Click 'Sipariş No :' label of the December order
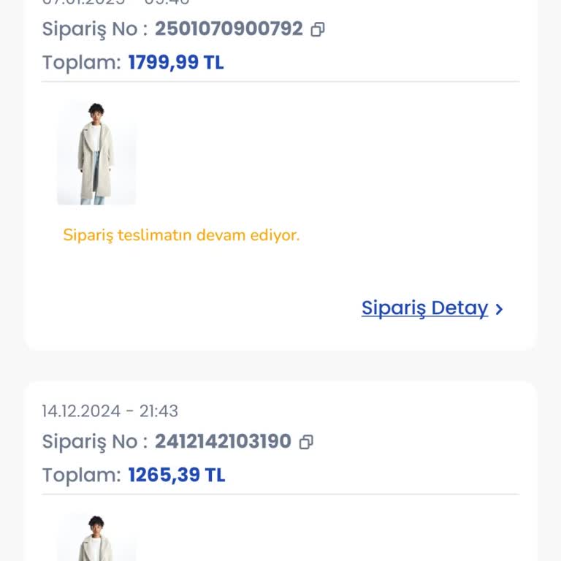561x561 pixels. point(94,441)
